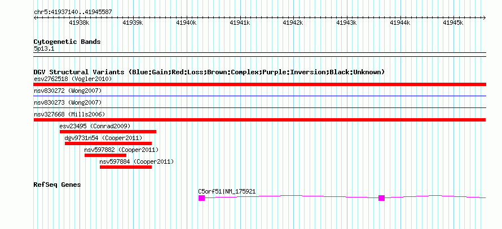
Task: Select the red nsv597882 loss bar
Action: pyautogui.click(x=105, y=155)
